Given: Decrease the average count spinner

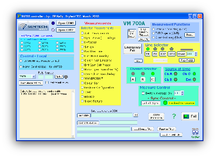Looking at the screenshot, I should [x=182, y=94].
